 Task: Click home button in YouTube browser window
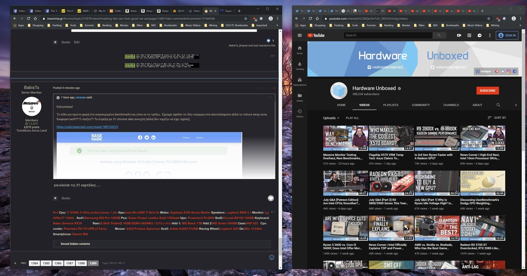[317, 18]
